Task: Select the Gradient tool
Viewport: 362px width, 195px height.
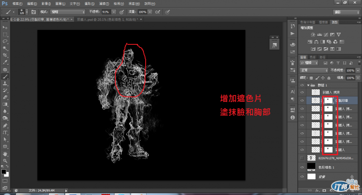Action: pos(5,105)
